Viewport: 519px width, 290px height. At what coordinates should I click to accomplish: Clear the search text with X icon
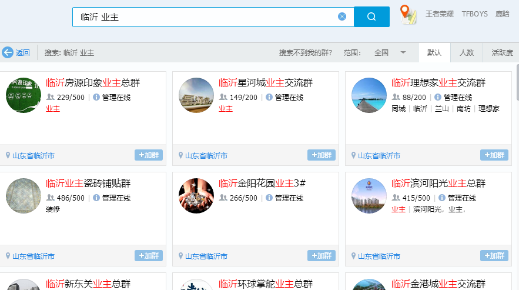[342, 16]
